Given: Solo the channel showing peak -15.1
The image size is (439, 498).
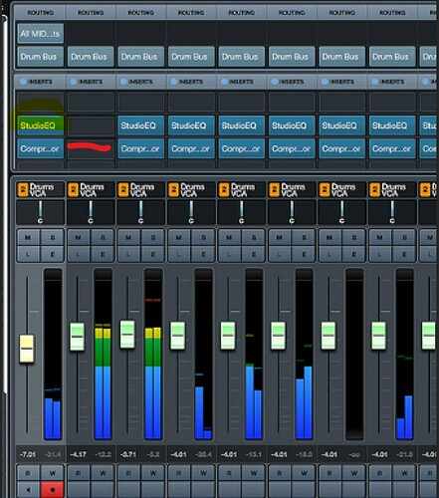Looking at the screenshot, I should (253, 237).
